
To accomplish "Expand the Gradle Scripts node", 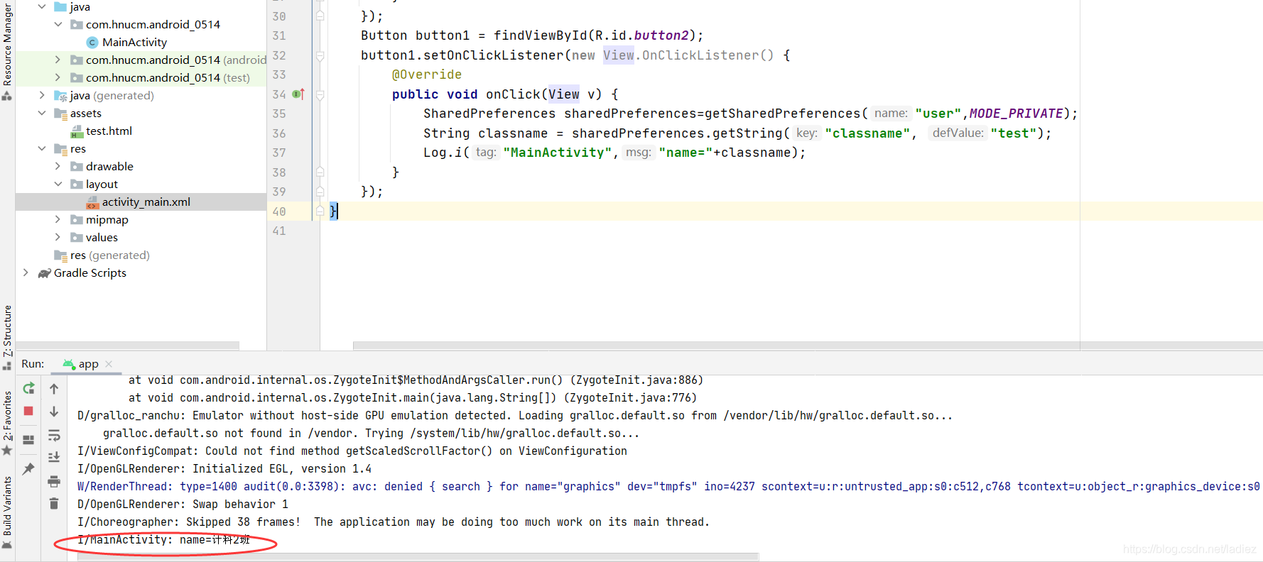I will (26, 272).
